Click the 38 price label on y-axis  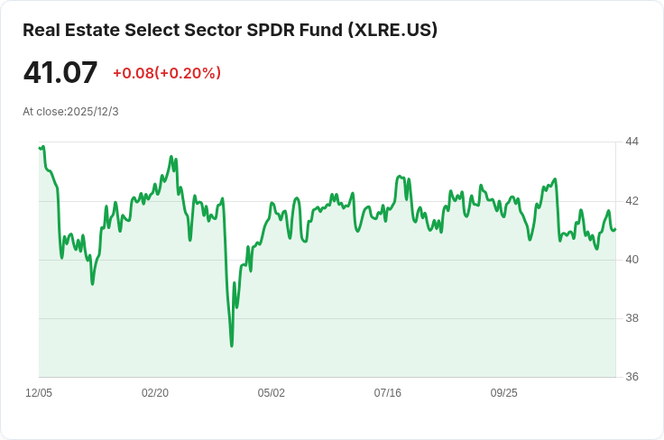632,318
